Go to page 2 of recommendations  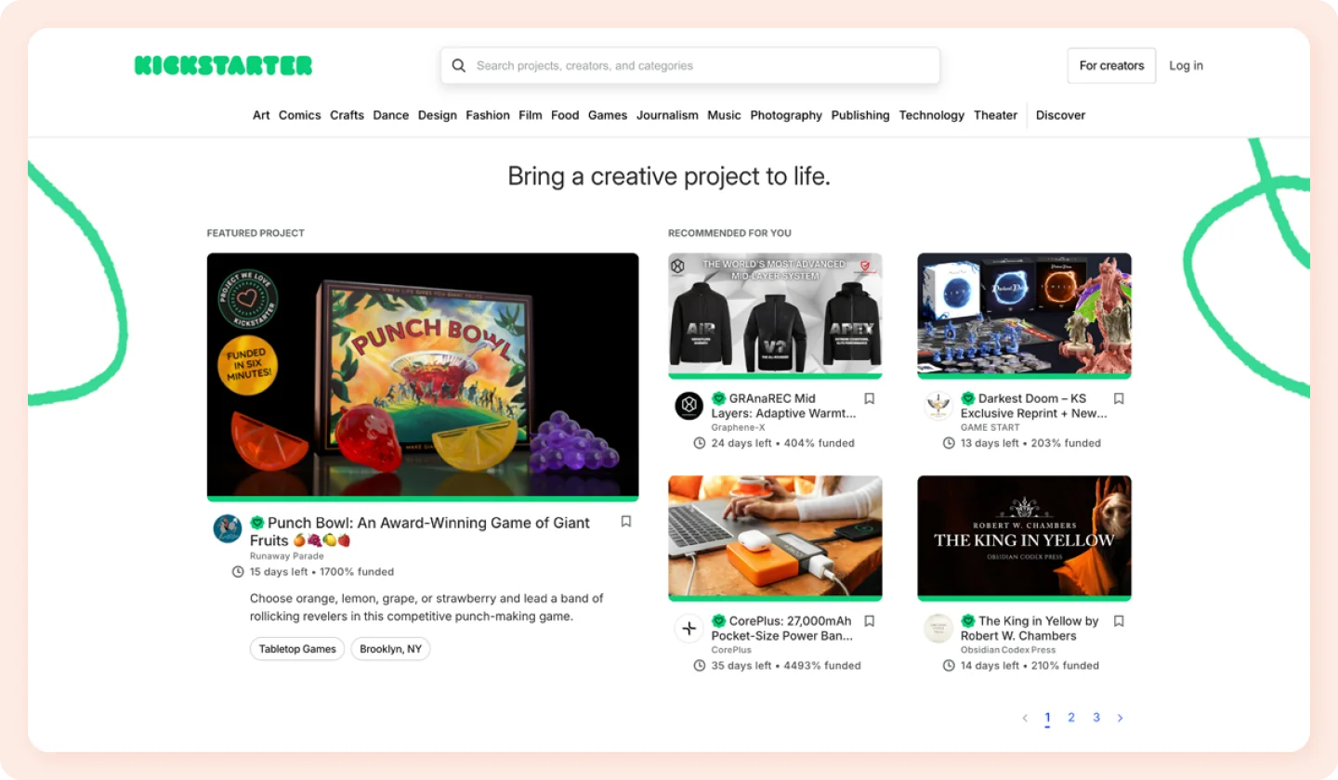[1071, 717]
